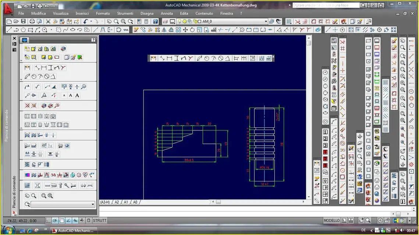Choose the Array grid icon in the modify toolbar

pyautogui.click(x=178, y=30)
